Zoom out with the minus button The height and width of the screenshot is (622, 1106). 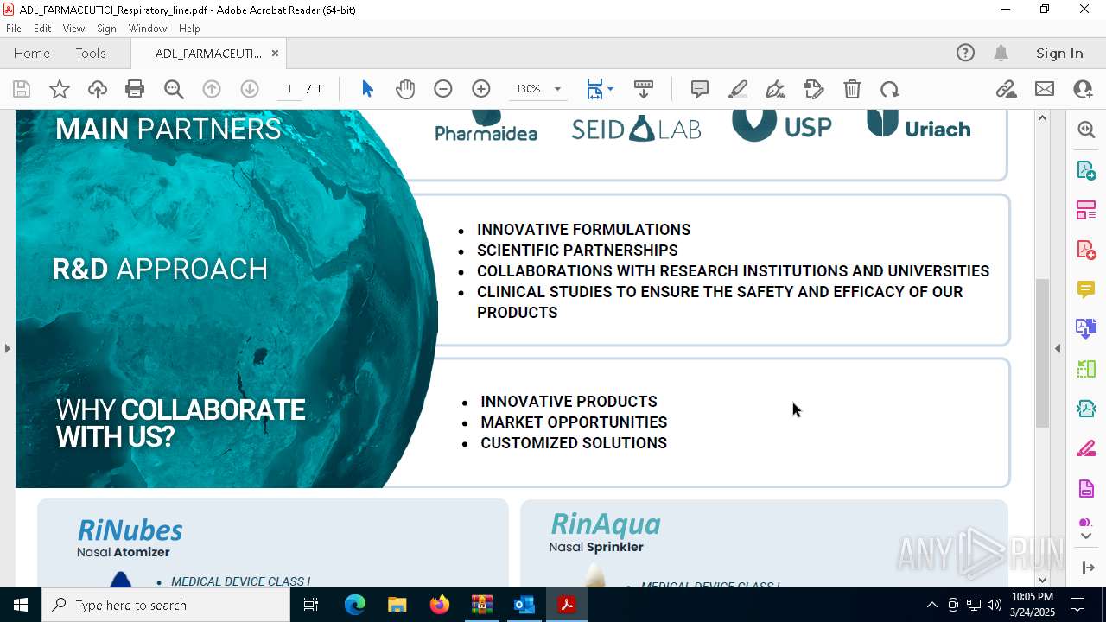pos(443,89)
